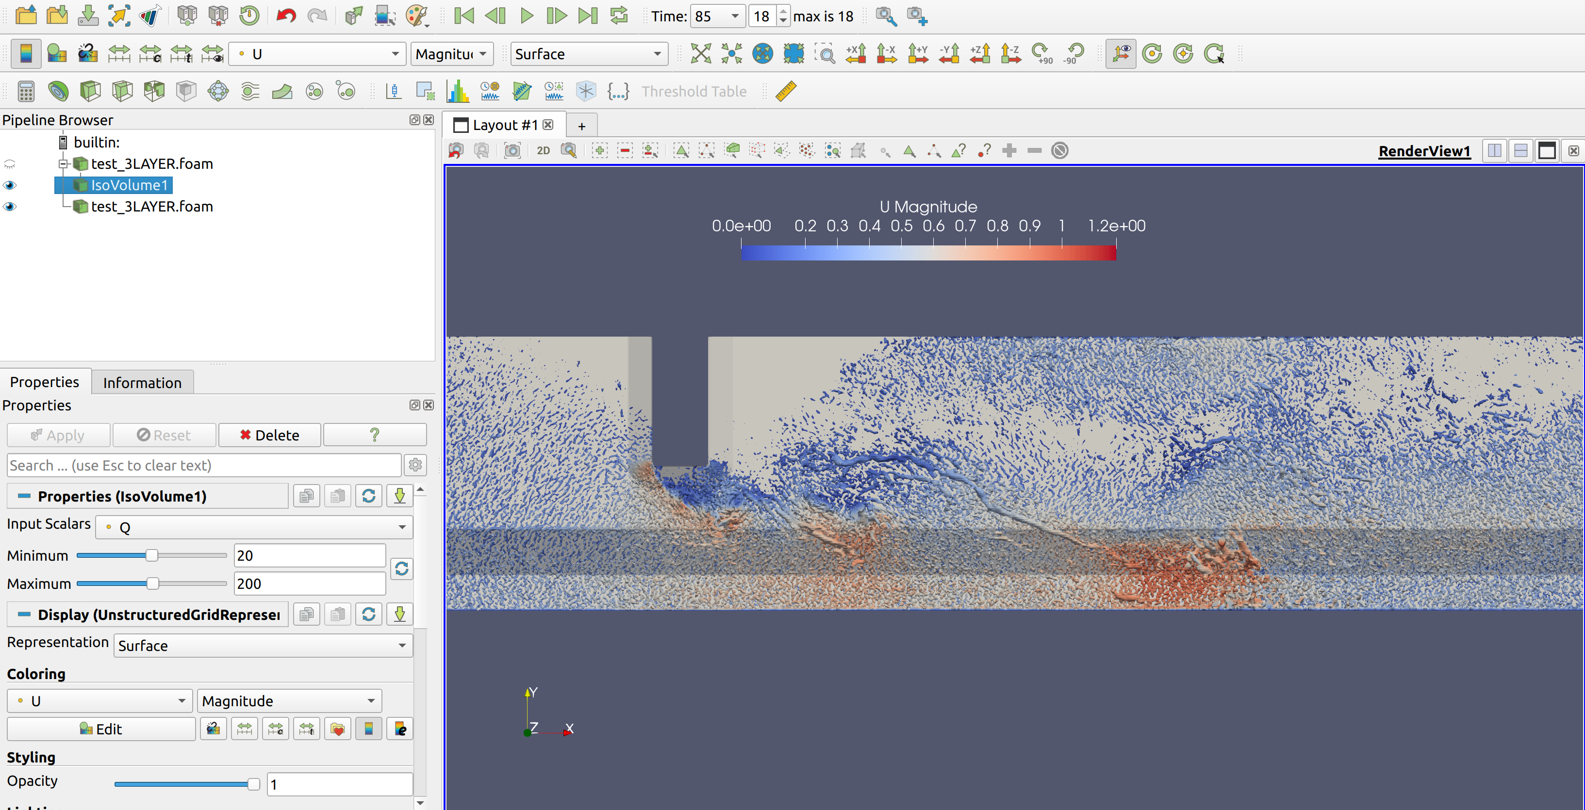Click the Delete button
The width and height of the screenshot is (1585, 810).
(x=269, y=435)
